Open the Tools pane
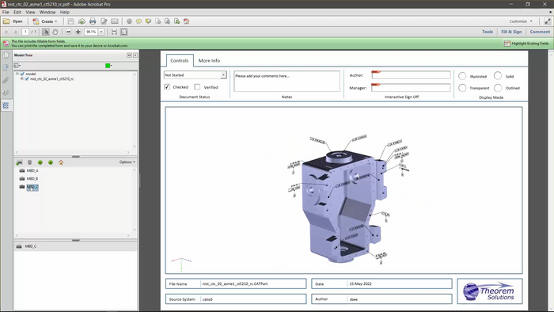The width and height of the screenshot is (554, 312). click(x=488, y=32)
